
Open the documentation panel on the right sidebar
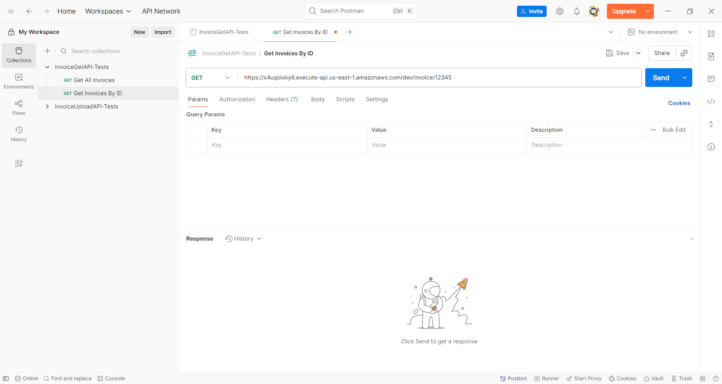[x=711, y=56]
